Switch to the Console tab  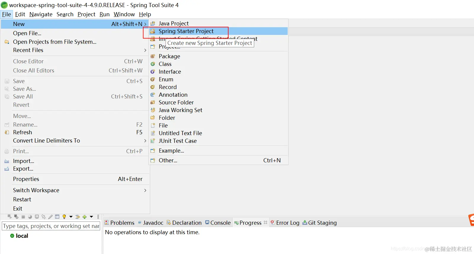[218, 223]
